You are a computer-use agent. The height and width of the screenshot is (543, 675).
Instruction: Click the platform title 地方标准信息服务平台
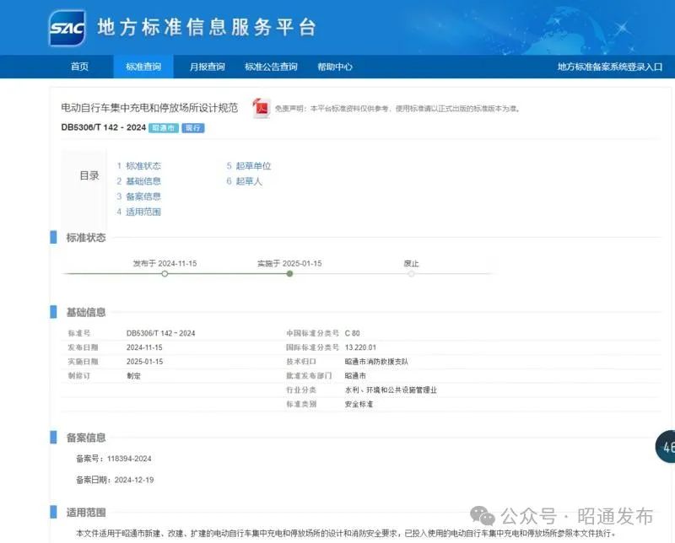(207, 28)
